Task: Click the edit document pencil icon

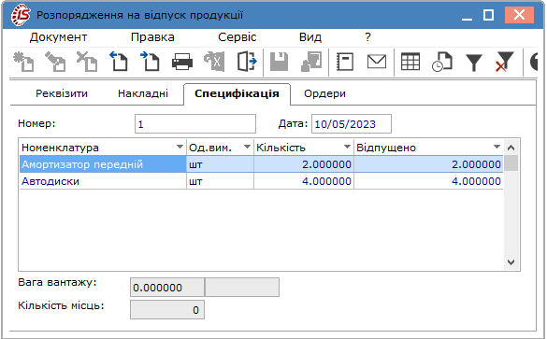Action: coord(55,62)
